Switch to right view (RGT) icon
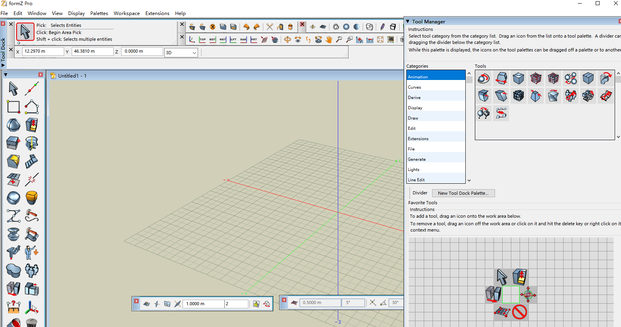This screenshot has width=621, height=327. [x=223, y=39]
